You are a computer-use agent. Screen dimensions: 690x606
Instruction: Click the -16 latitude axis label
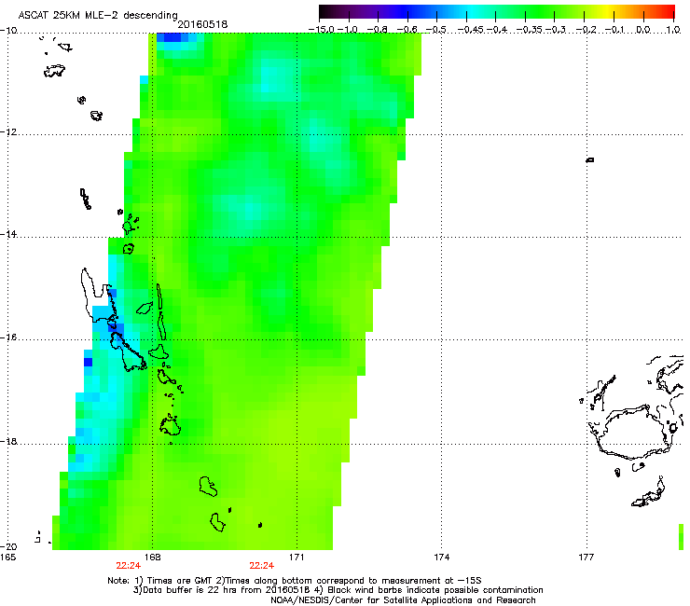pyautogui.click(x=8, y=337)
